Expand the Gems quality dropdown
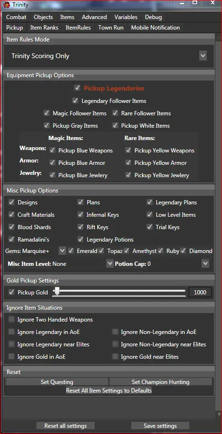Screen dimensions: 222x434 click(62, 251)
